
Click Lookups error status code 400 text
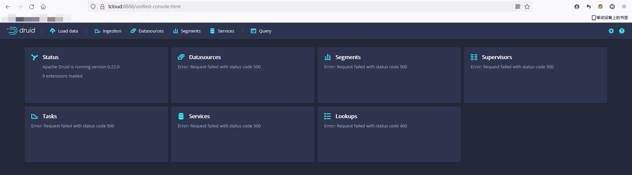click(366, 126)
